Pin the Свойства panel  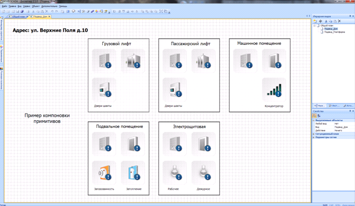(x=350, y=111)
